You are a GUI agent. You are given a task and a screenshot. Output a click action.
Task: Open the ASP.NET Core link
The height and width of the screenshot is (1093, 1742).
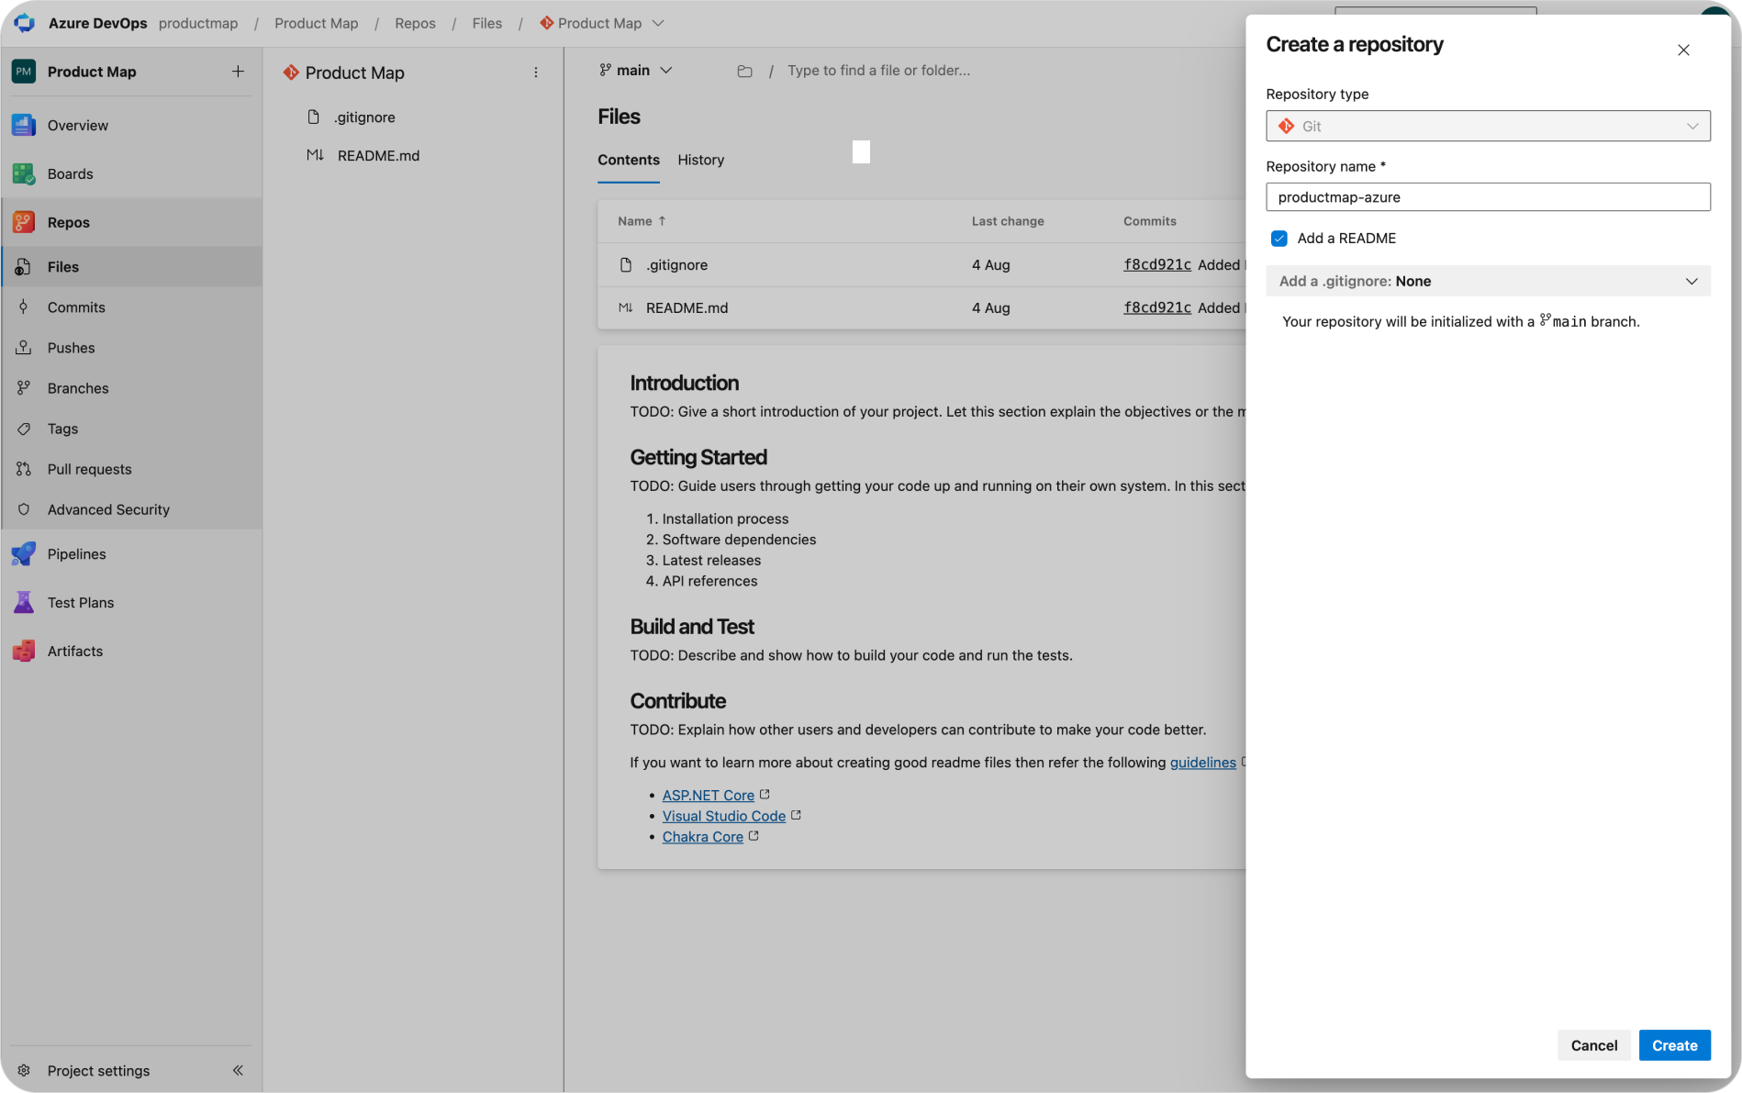click(x=709, y=796)
